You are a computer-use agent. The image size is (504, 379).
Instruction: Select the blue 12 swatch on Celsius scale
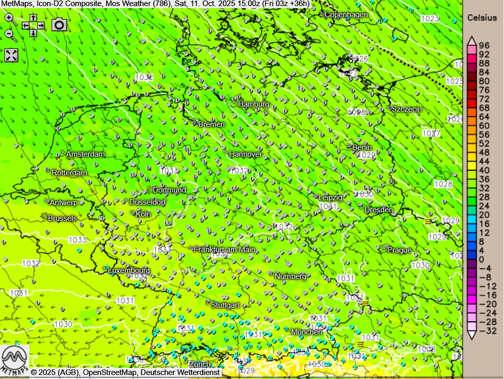click(x=471, y=232)
